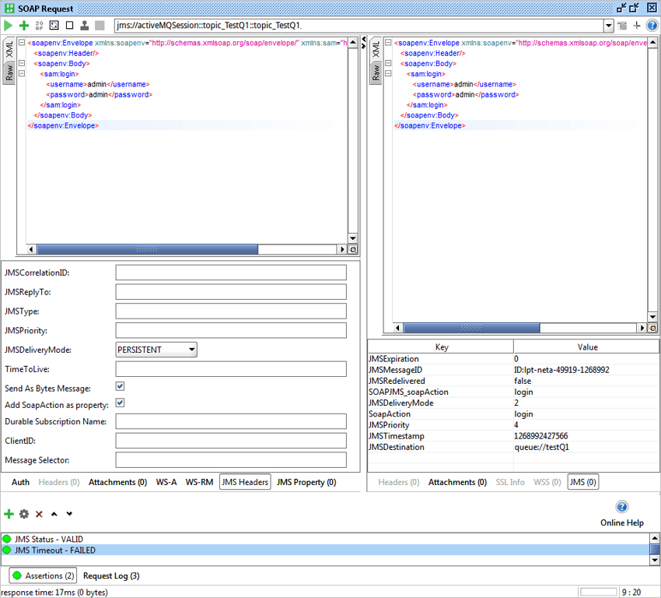661x598 pixels.
Task: Open assertion configuration gear icon
Action: click(24, 514)
